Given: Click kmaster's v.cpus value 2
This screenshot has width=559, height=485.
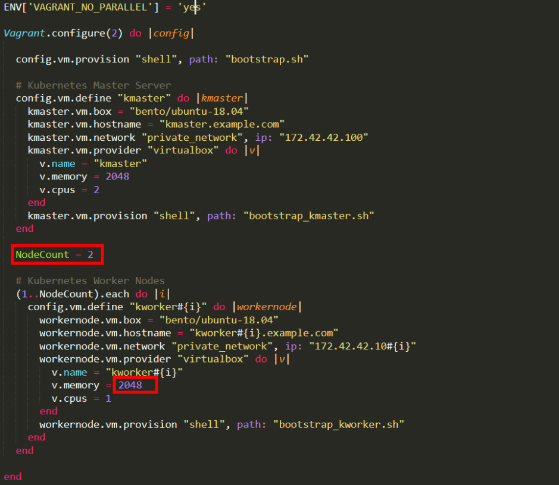Looking at the screenshot, I should [x=96, y=190].
